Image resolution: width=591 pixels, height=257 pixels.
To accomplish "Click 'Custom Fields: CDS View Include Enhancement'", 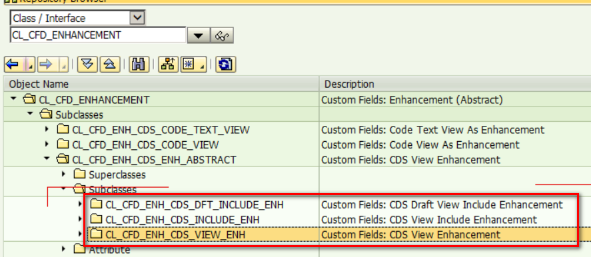I will click(429, 219).
